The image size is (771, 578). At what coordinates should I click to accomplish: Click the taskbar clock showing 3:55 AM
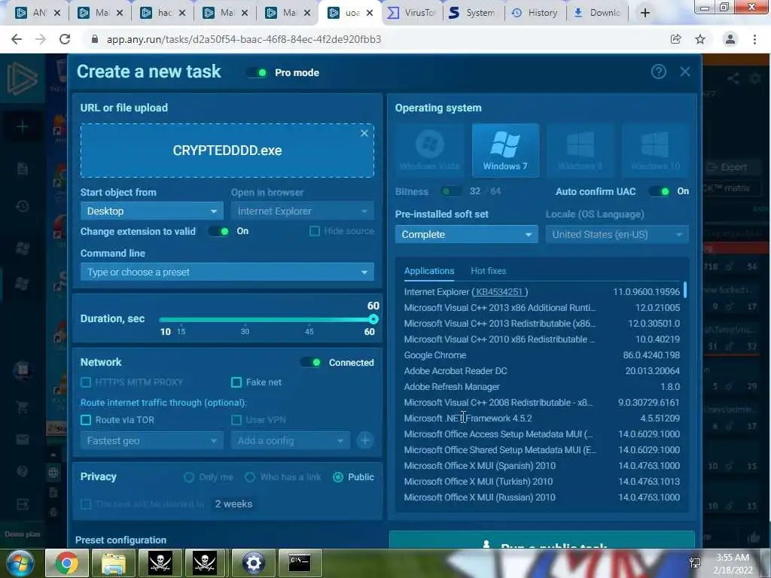click(x=733, y=564)
